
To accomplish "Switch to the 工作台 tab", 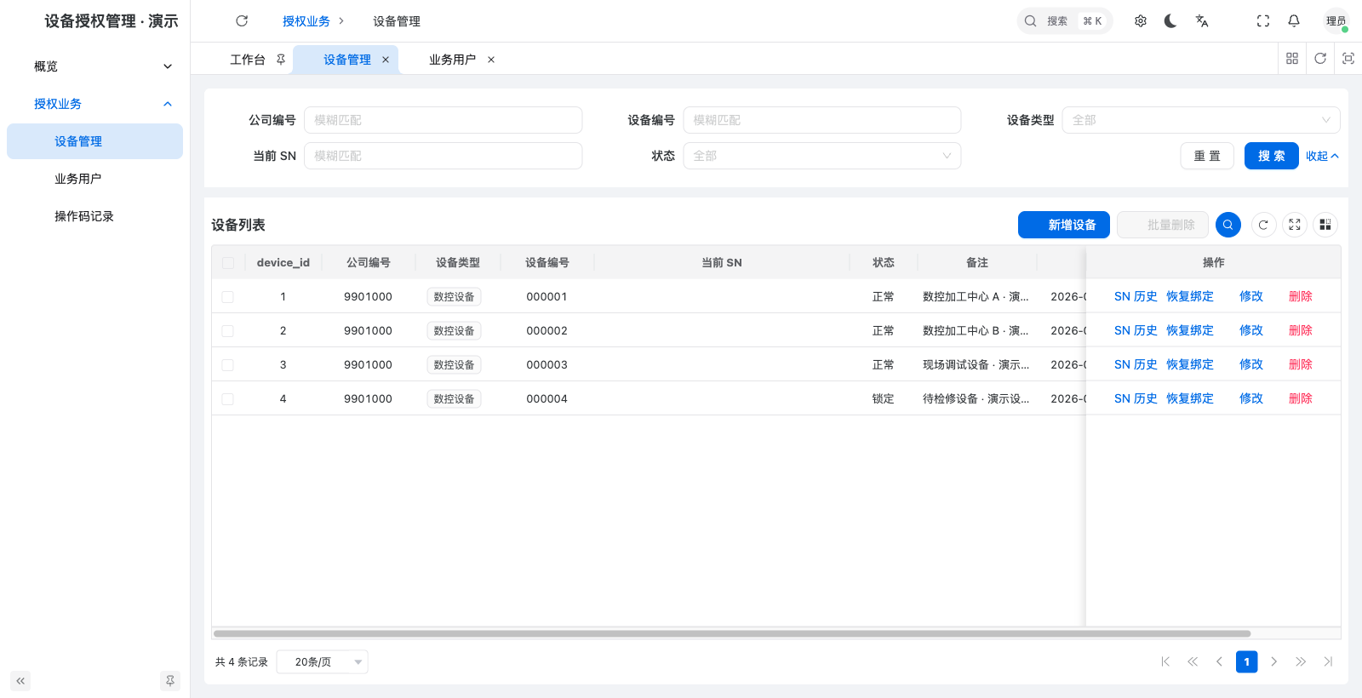I will pos(248,60).
